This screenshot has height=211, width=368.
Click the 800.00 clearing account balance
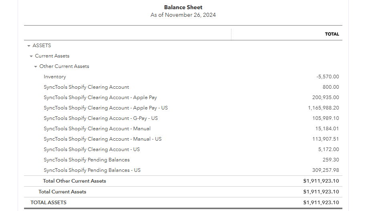click(331, 87)
